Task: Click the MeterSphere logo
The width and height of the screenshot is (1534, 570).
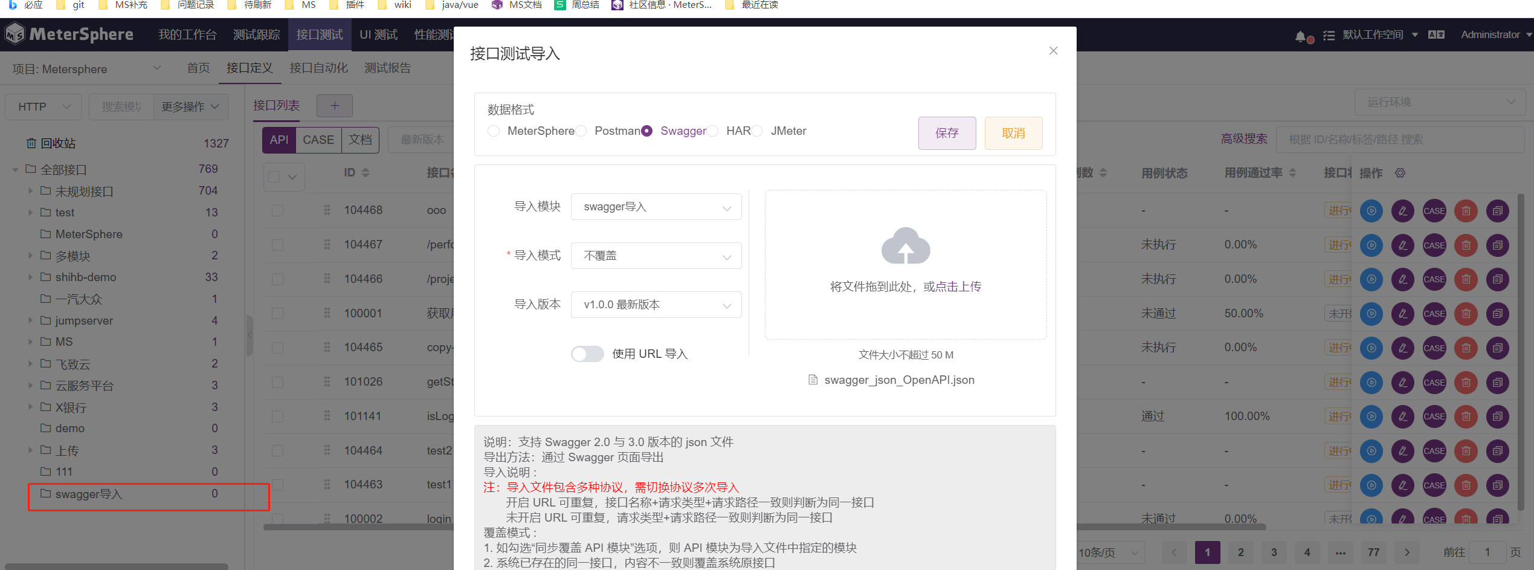Action: coord(69,34)
